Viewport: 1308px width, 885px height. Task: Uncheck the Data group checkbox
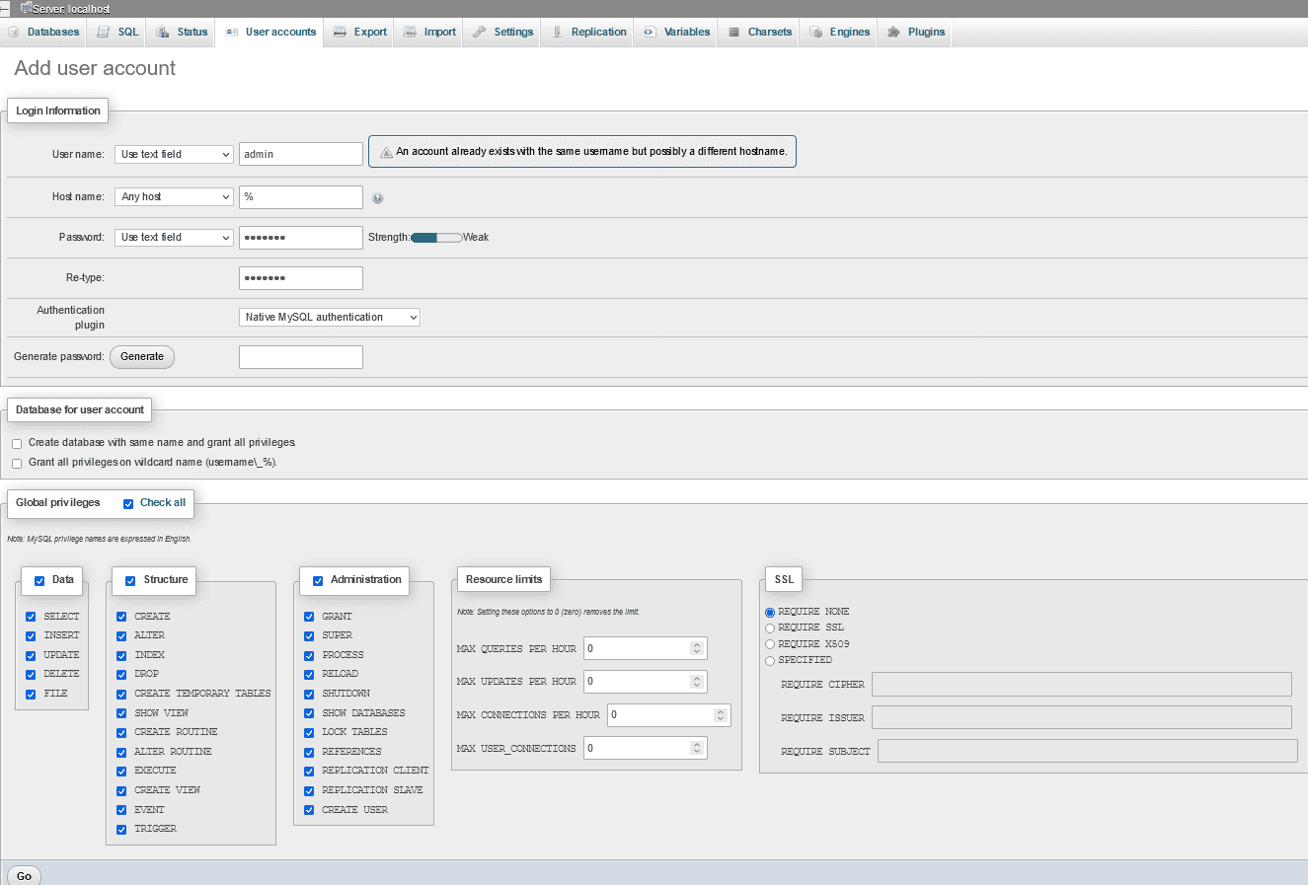(x=39, y=581)
